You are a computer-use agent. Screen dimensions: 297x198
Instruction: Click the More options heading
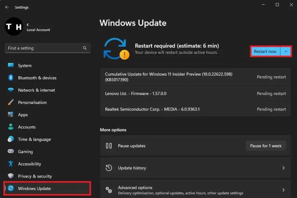pyautogui.click(x=113, y=130)
